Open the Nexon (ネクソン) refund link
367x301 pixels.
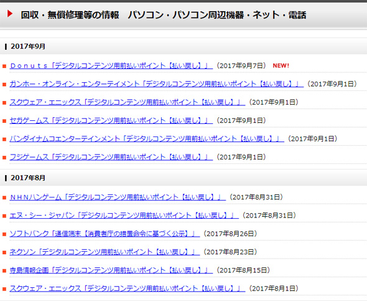[x=105, y=252]
